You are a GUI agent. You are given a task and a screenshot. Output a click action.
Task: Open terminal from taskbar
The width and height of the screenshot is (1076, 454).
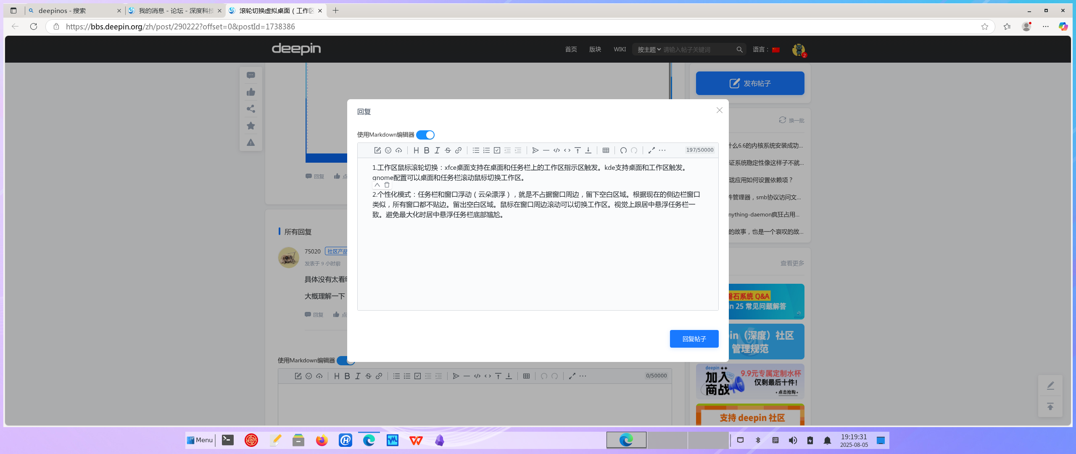pos(228,440)
